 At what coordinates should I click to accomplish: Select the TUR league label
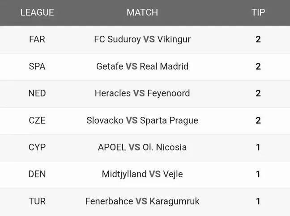coord(37,201)
